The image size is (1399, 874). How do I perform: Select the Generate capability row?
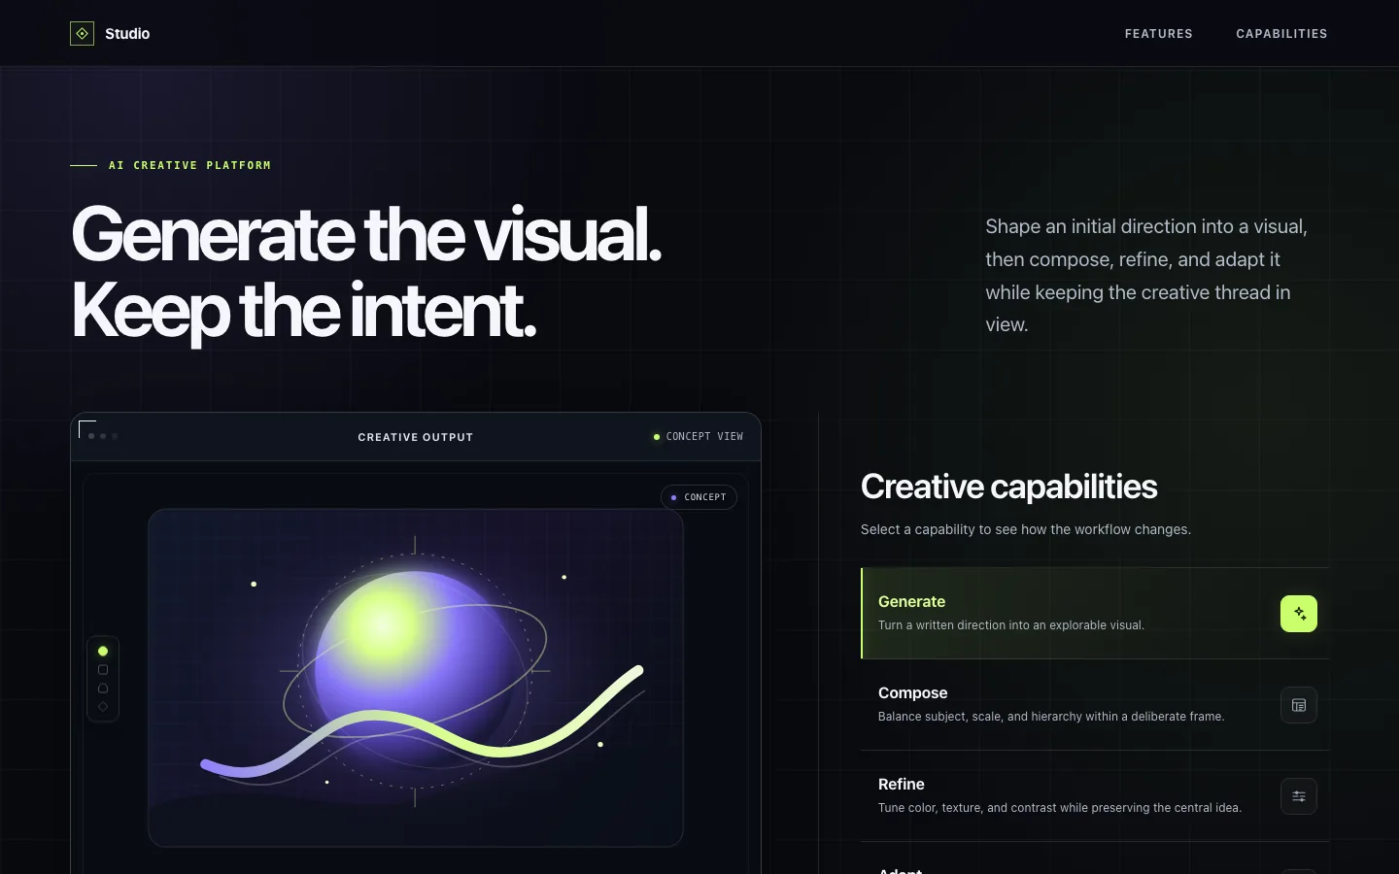pyautogui.click(x=1095, y=614)
